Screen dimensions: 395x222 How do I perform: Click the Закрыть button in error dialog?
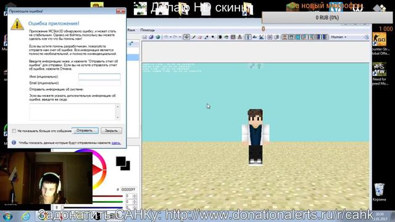pos(111,131)
